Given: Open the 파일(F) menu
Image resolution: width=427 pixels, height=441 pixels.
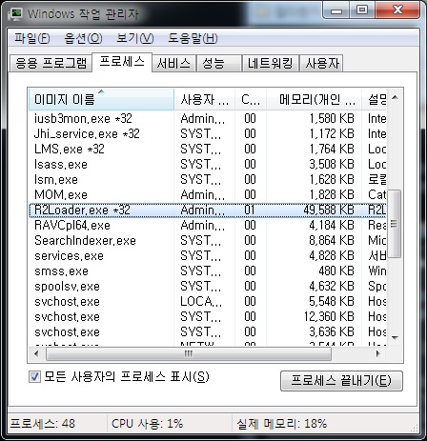Looking at the screenshot, I should click(32, 38).
